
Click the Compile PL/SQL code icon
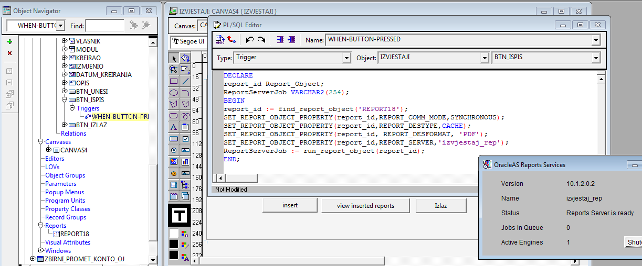[220, 40]
